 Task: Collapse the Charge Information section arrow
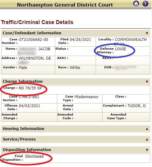coord(147,82)
